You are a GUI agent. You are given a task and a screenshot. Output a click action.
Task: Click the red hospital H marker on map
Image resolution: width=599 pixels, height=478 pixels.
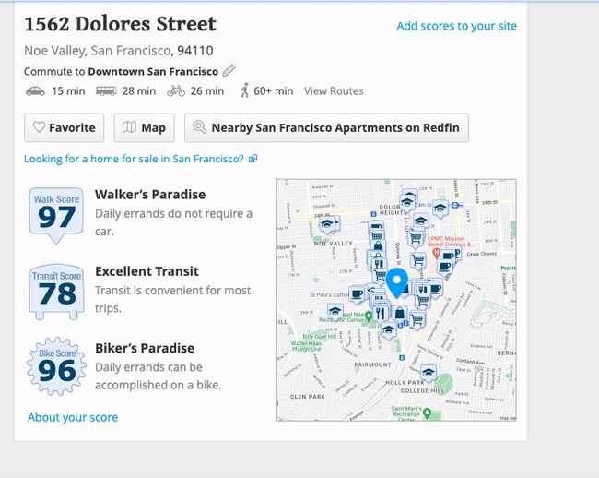click(436, 253)
